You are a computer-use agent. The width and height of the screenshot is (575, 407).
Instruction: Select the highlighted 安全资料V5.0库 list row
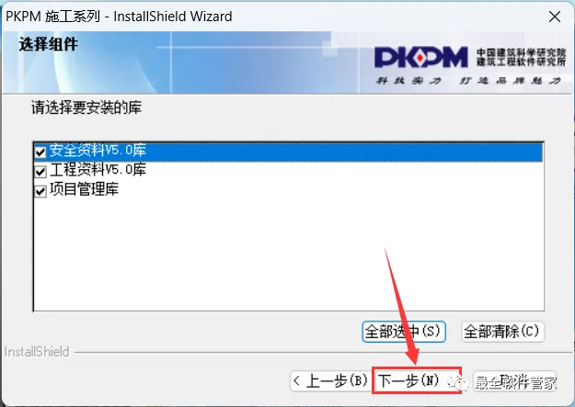(288, 152)
